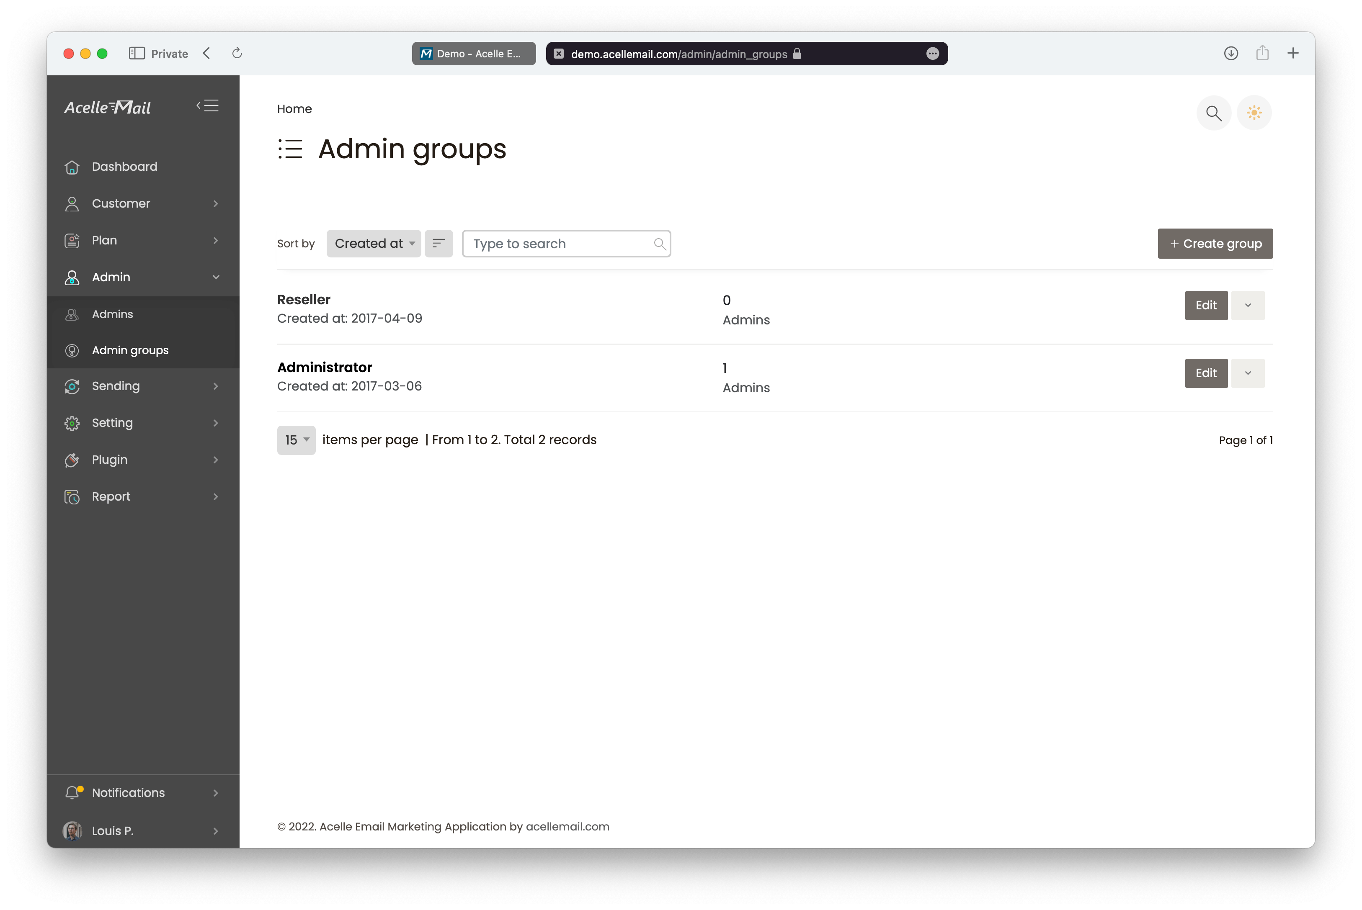
Task: Click the Admins menu item
Action: [x=113, y=313]
